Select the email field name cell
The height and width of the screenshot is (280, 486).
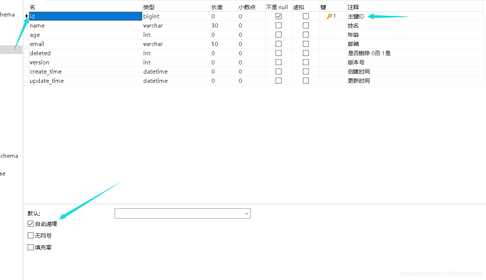click(x=85, y=44)
